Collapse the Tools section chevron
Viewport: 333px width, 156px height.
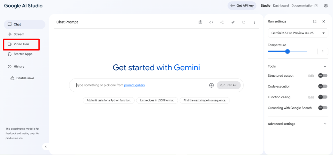tap(325, 66)
